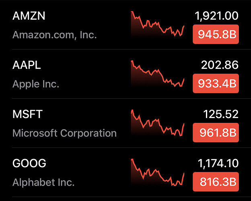This screenshot has height=201, width=251.
Task: Open the AMZN sparkline chart
Action: pos(158,25)
